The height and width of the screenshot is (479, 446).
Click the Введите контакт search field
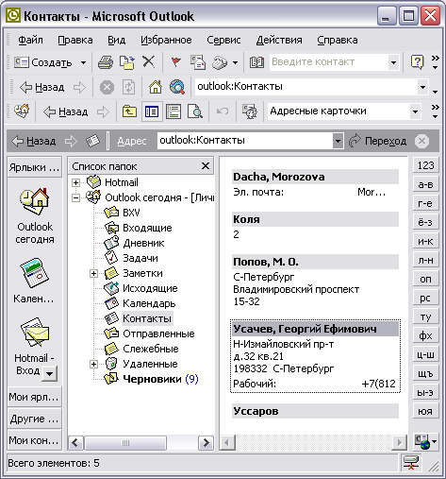point(329,62)
